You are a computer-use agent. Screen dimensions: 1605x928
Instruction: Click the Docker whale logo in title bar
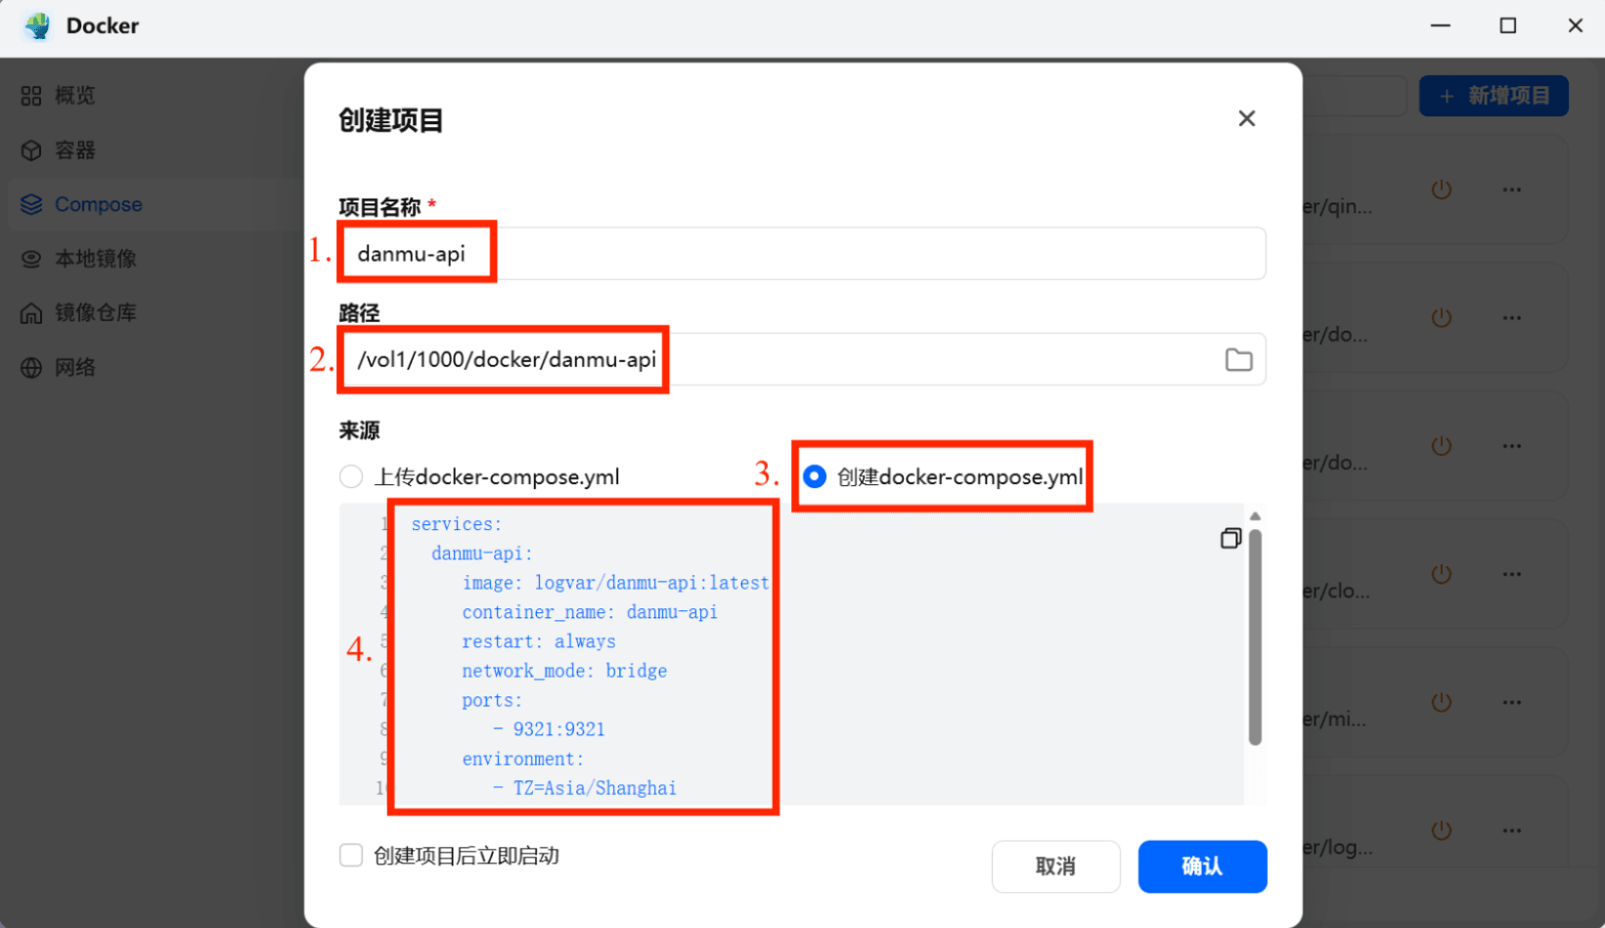click(x=36, y=26)
